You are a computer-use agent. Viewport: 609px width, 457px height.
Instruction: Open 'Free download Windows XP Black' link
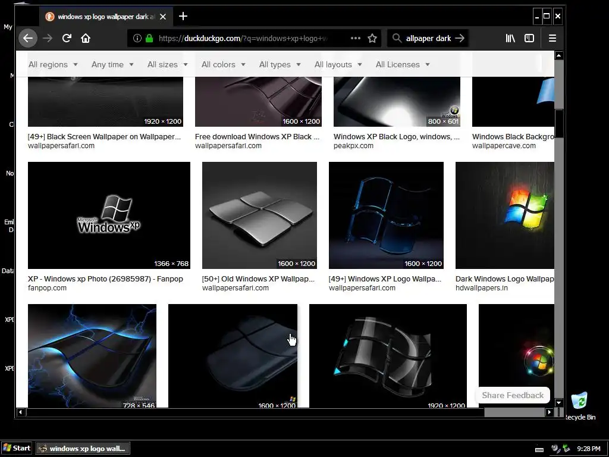257,137
